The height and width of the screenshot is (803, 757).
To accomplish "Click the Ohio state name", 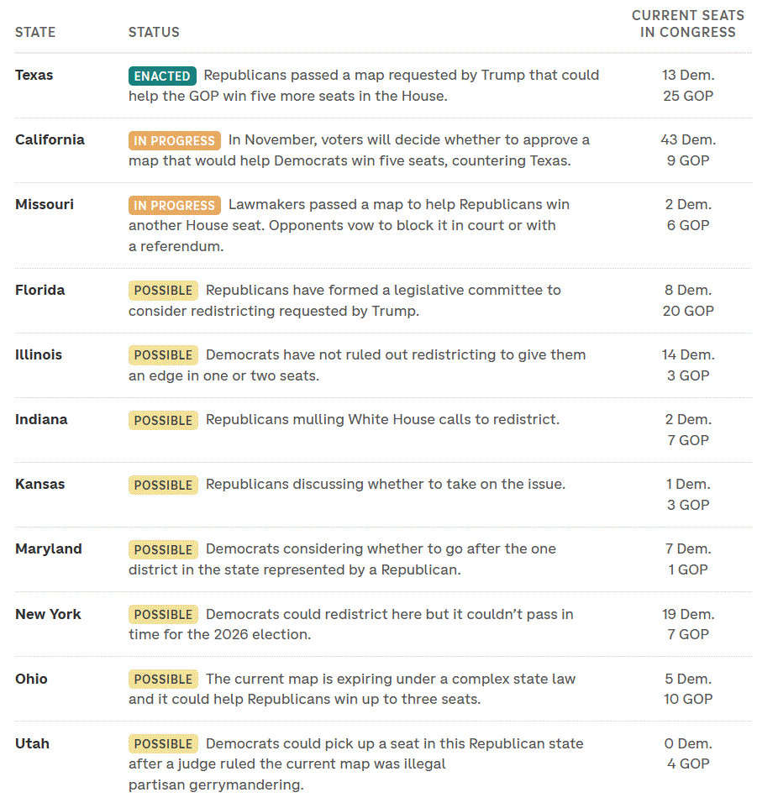I will [x=31, y=679].
